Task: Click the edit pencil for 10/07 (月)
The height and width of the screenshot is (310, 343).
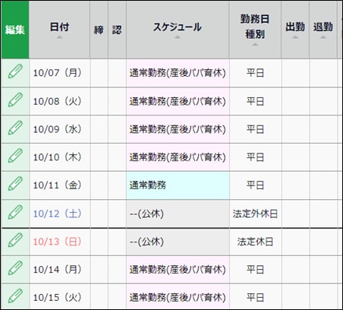Action: tap(15, 71)
